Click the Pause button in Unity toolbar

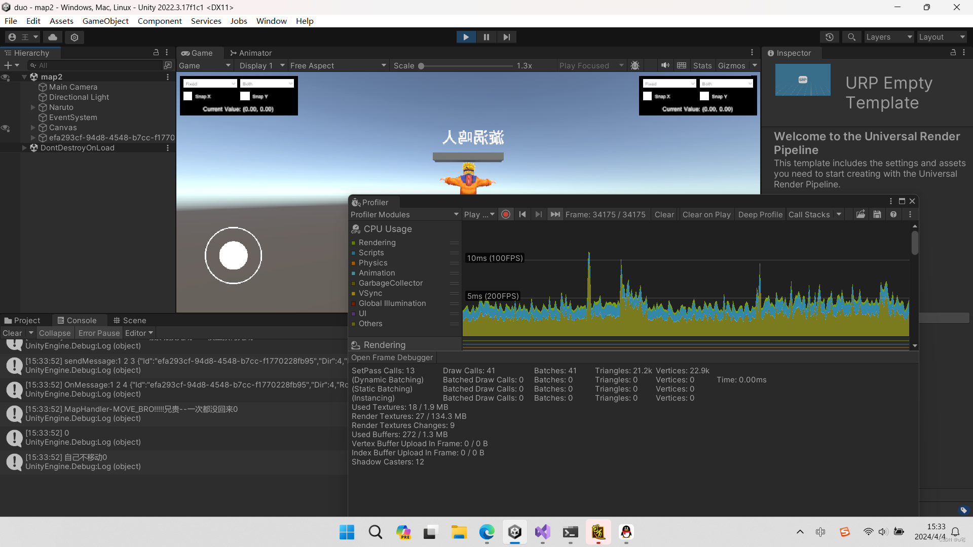[x=486, y=37]
